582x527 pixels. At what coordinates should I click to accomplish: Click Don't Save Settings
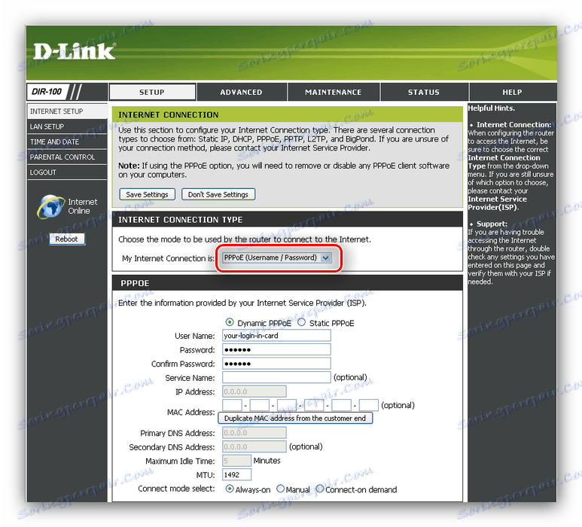click(x=218, y=194)
